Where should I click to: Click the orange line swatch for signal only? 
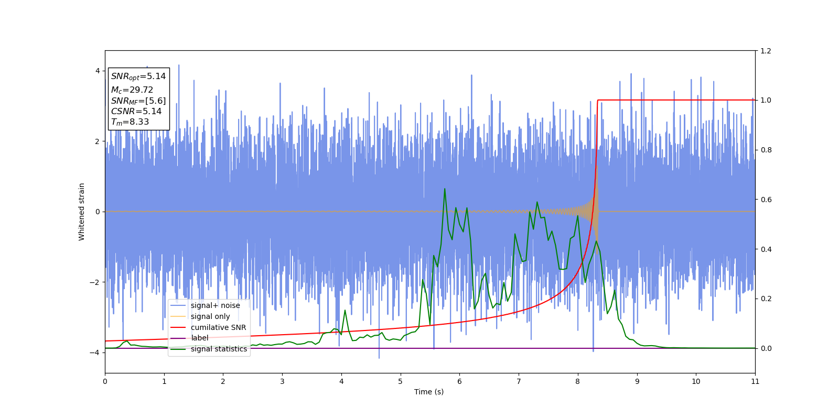tap(178, 316)
